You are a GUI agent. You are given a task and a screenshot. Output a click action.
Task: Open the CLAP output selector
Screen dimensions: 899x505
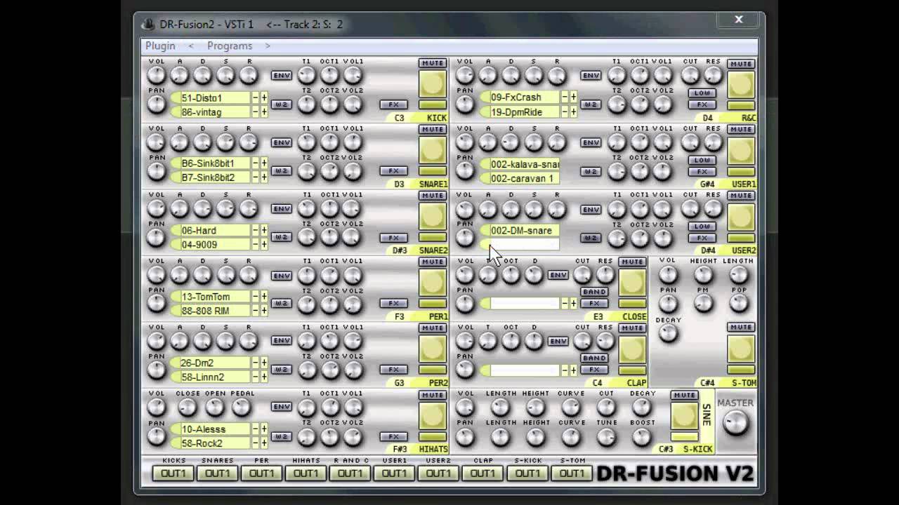point(483,473)
